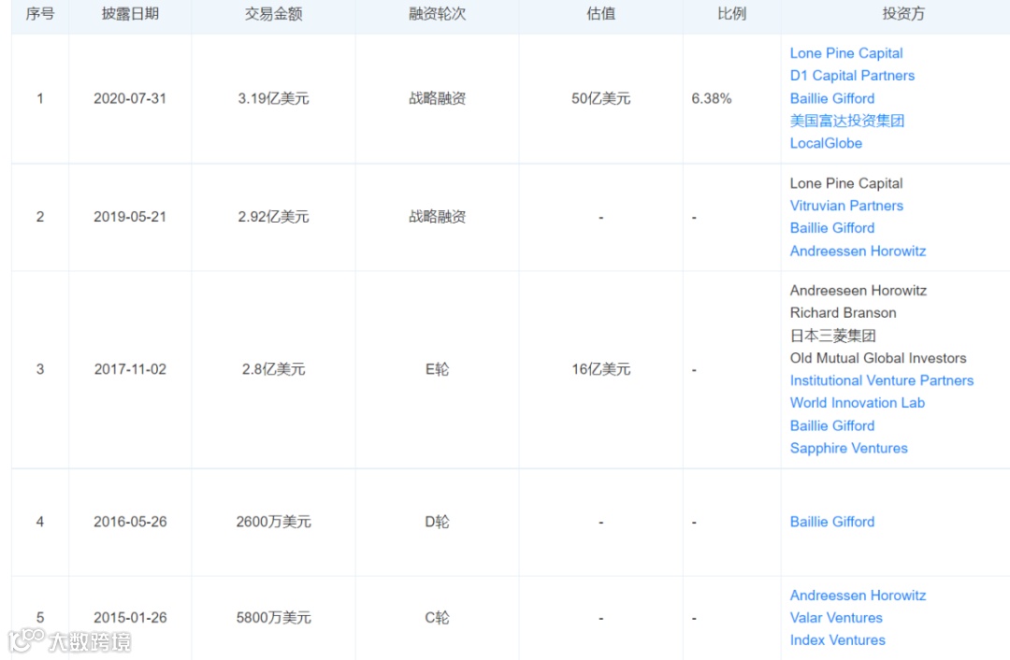The image size is (1010, 660).
Task: Select Old Mutual Global Investors text
Action: [878, 358]
